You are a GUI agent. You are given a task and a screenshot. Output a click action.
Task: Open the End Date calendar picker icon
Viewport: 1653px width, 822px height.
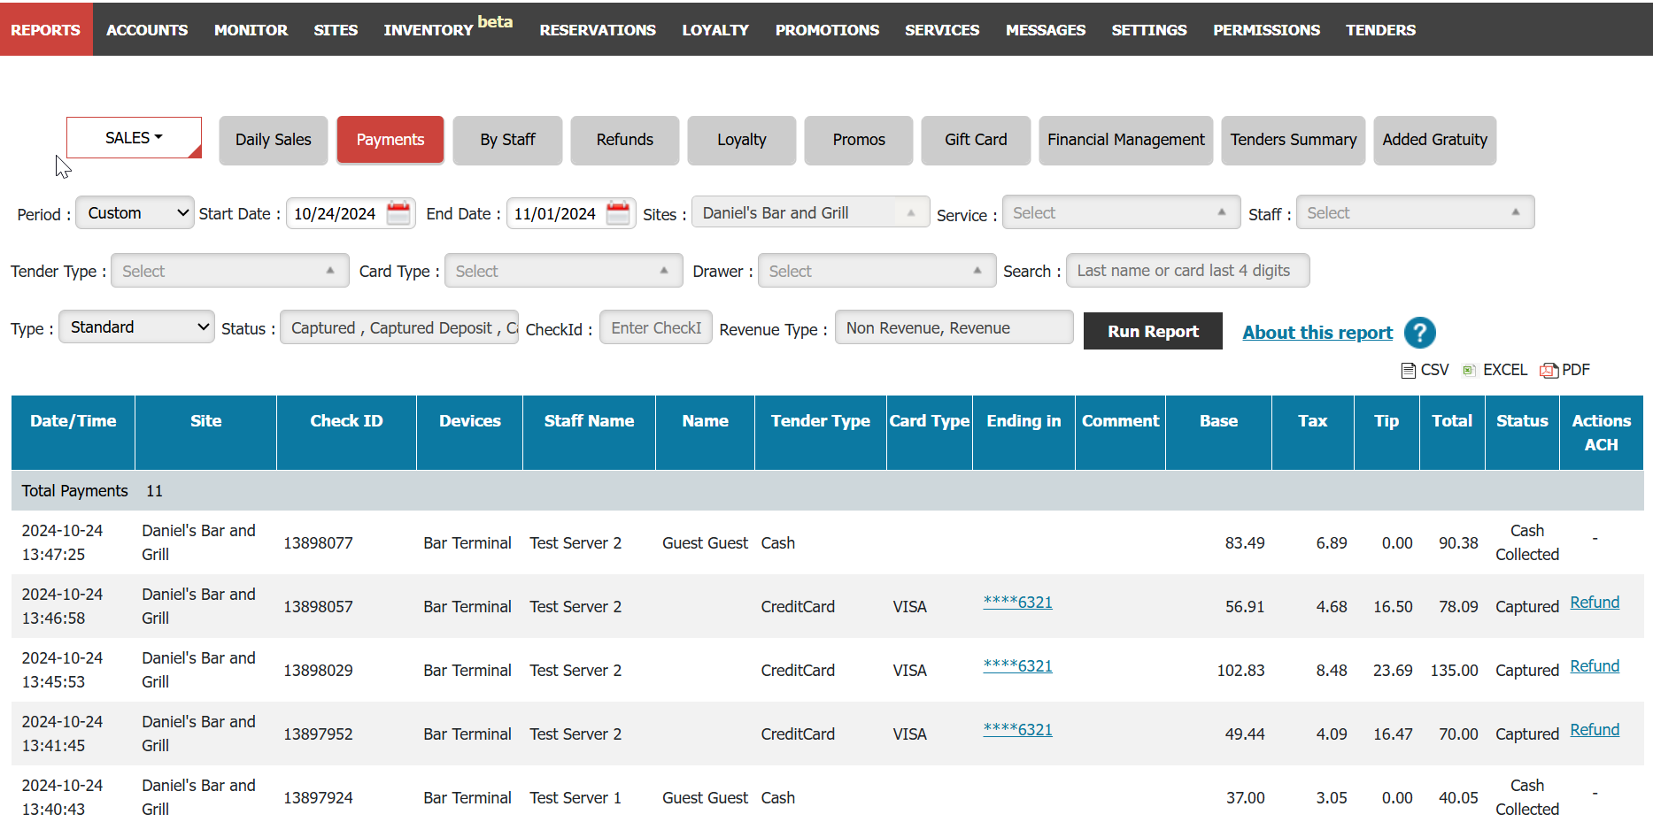[x=618, y=213]
